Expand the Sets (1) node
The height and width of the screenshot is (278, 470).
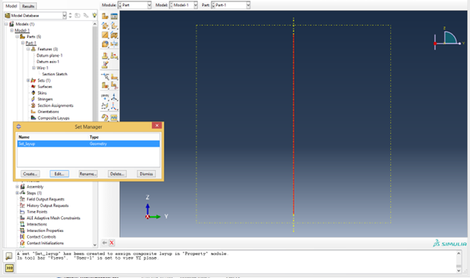click(28, 81)
